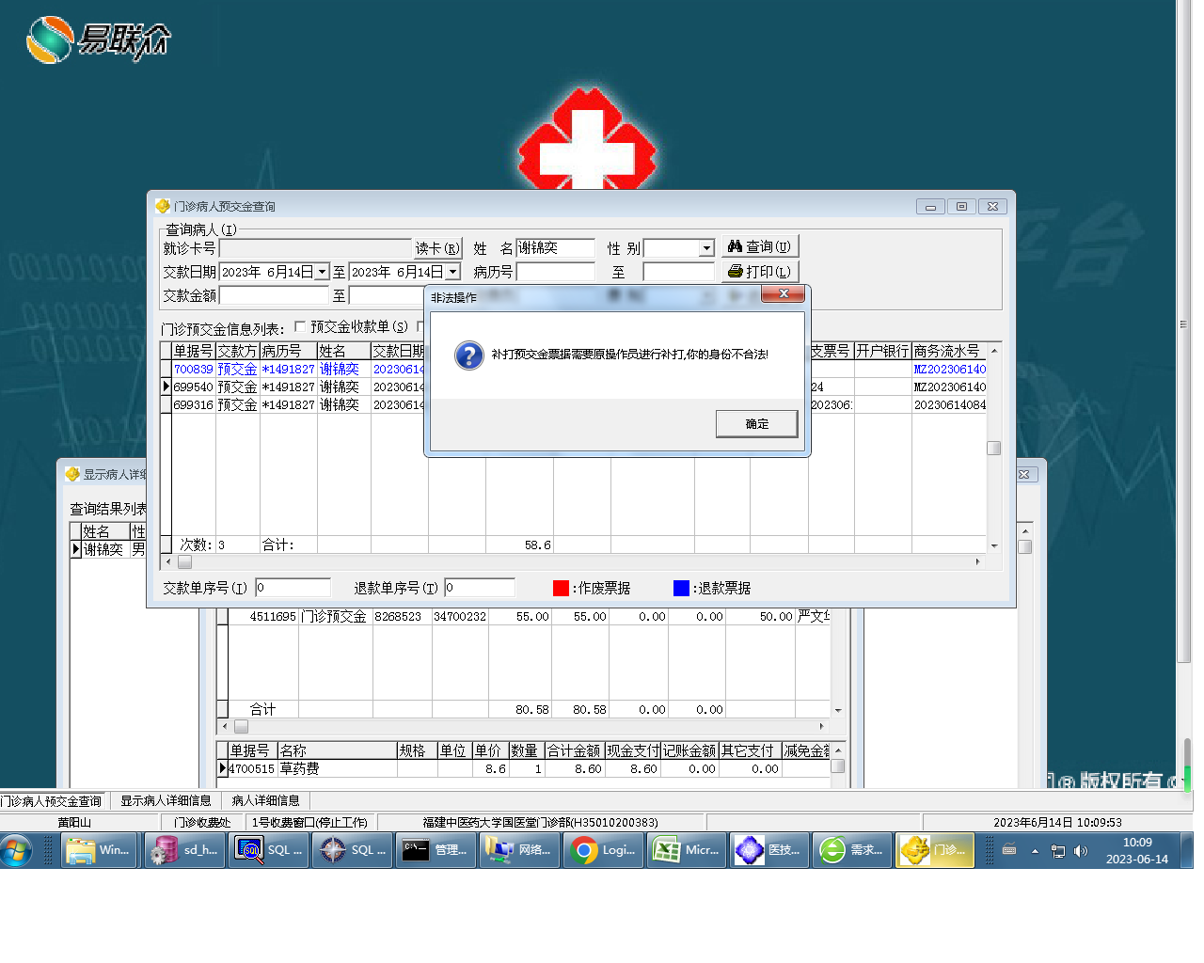
Task: Switch to the 病人详细信息 tab
Action: pos(266,801)
